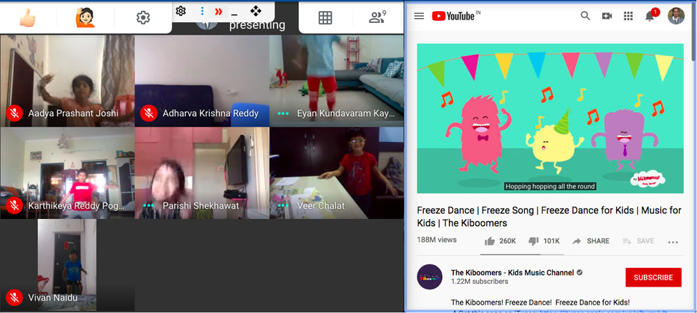This screenshot has height=313, width=697.
Task: Click the video description first line
Action: 540,303
